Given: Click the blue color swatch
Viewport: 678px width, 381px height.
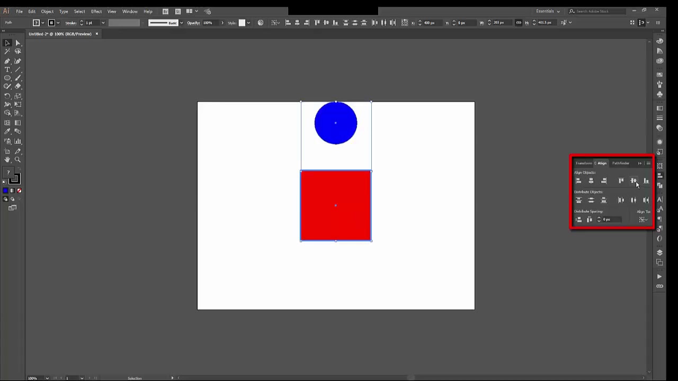Looking at the screenshot, I should 5,190.
